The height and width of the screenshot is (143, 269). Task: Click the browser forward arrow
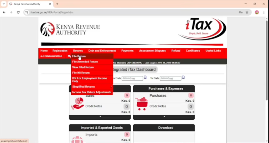tap(11, 12)
